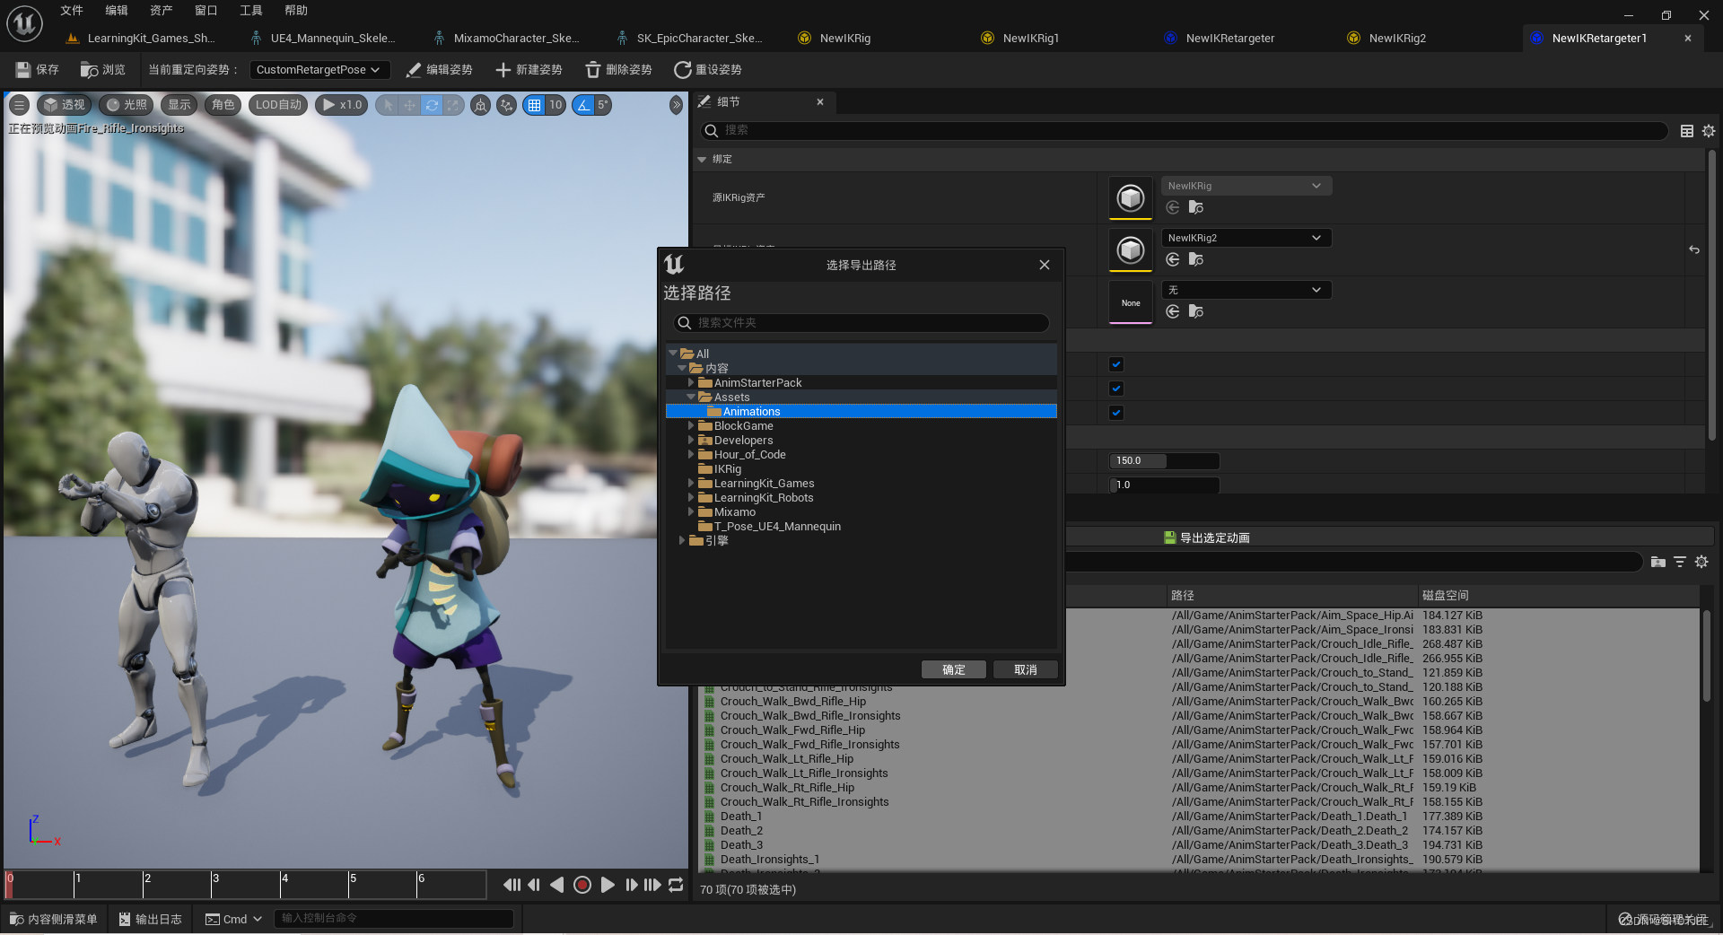The width and height of the screenshot is (1723, 935).
Task: Open details panel settings gear
Action: [1709, 131]
